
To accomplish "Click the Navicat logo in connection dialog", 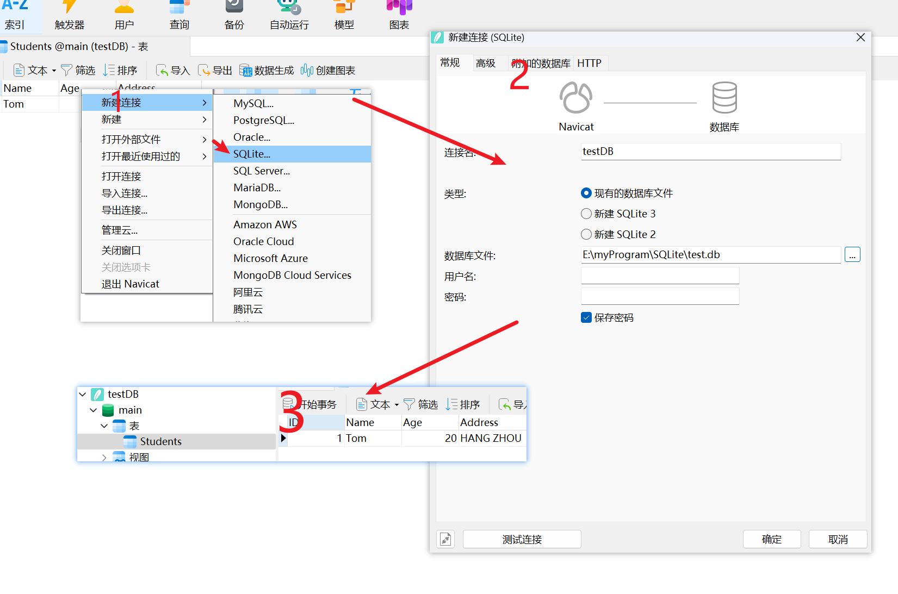I will coord(576,98).
